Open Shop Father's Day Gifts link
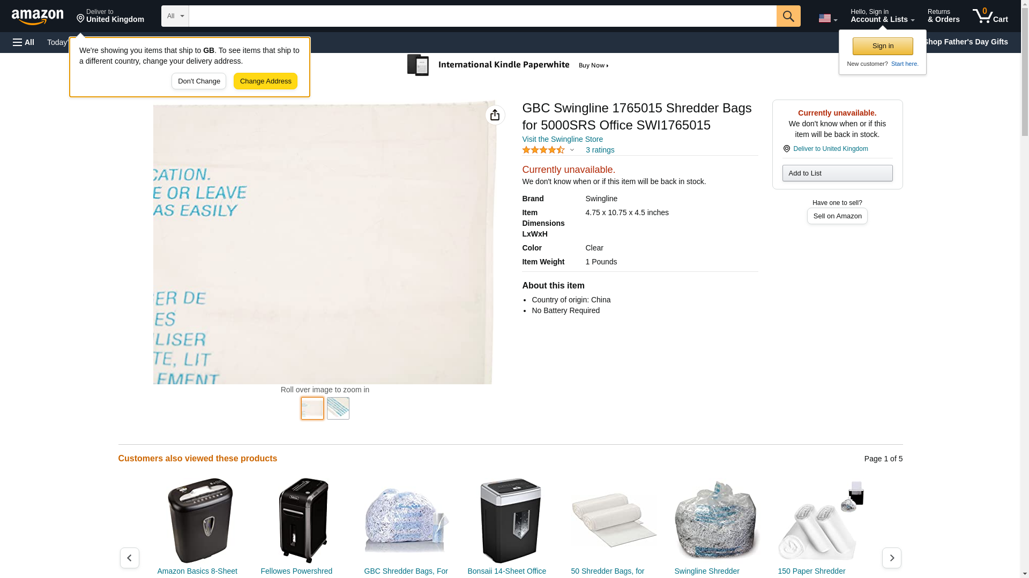This screenshot has width=1029, height=578. click(x=965, y=42)
